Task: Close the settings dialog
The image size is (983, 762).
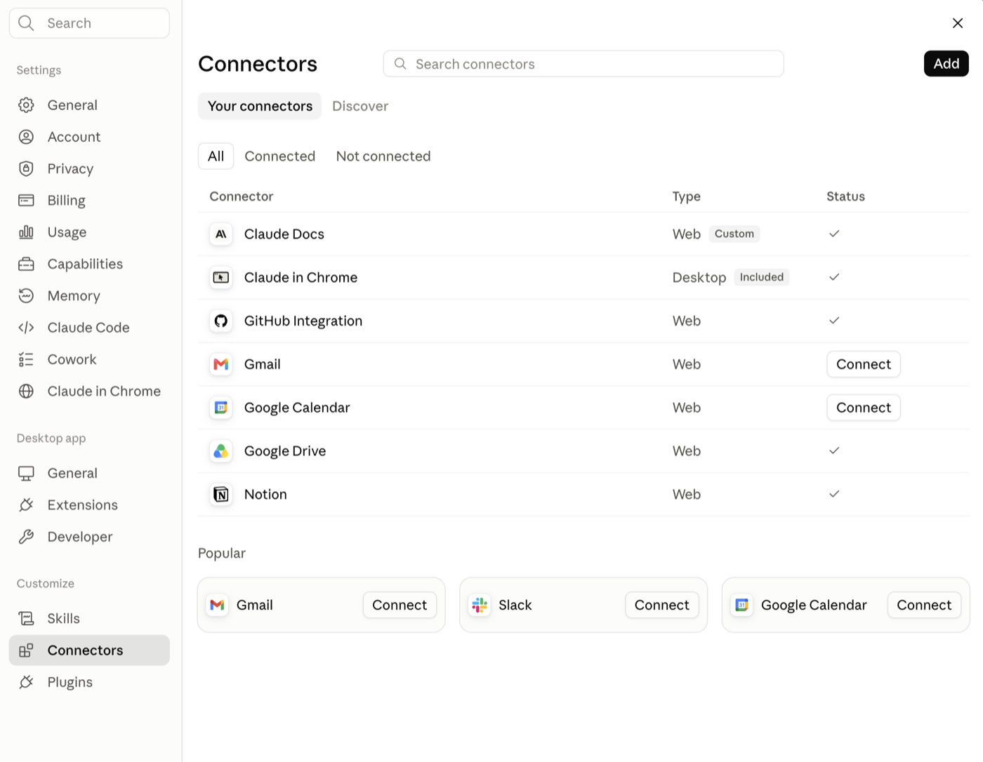Action: click(957, 23)
